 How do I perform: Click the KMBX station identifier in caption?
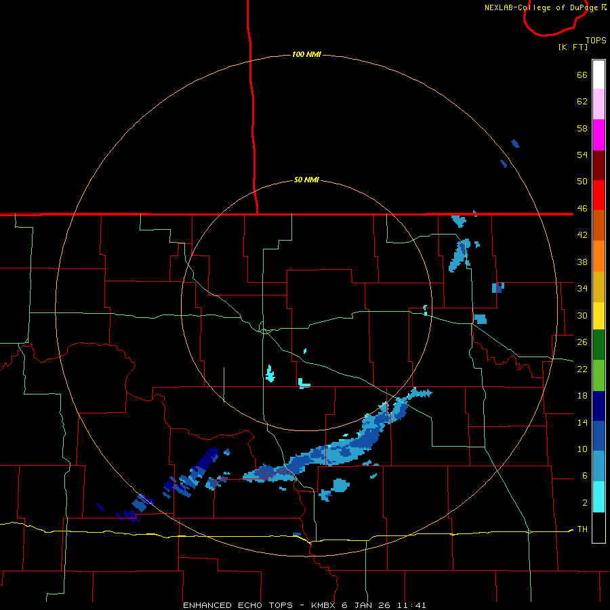click(x=323, y=605)
